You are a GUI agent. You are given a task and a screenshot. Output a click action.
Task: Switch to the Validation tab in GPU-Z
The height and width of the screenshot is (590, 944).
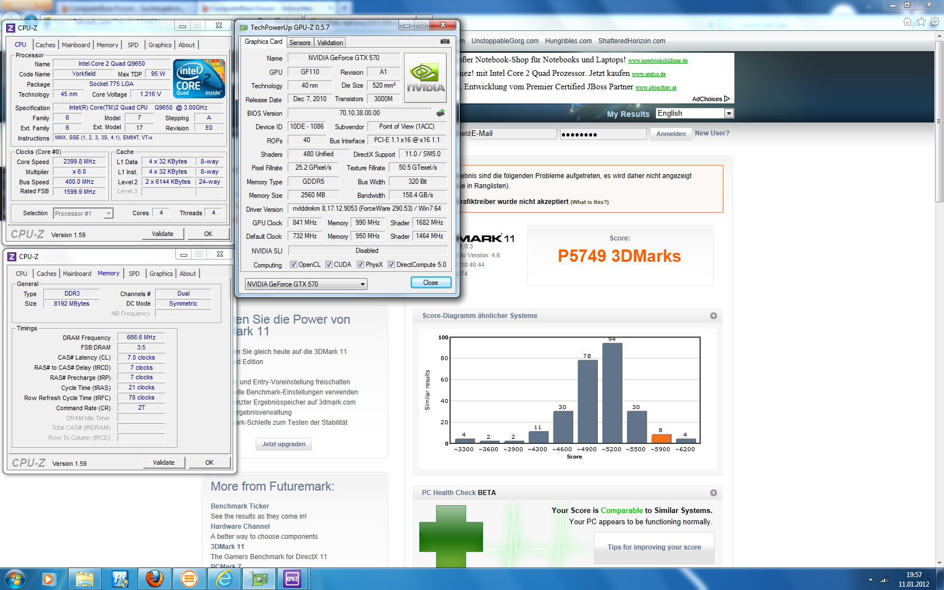[330, 43]
